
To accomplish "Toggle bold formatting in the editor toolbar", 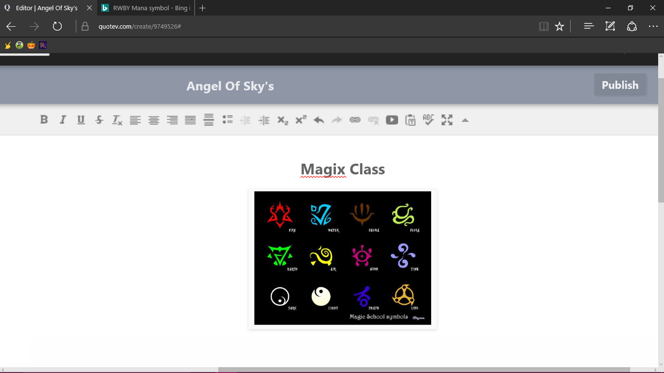I will 44,119.
